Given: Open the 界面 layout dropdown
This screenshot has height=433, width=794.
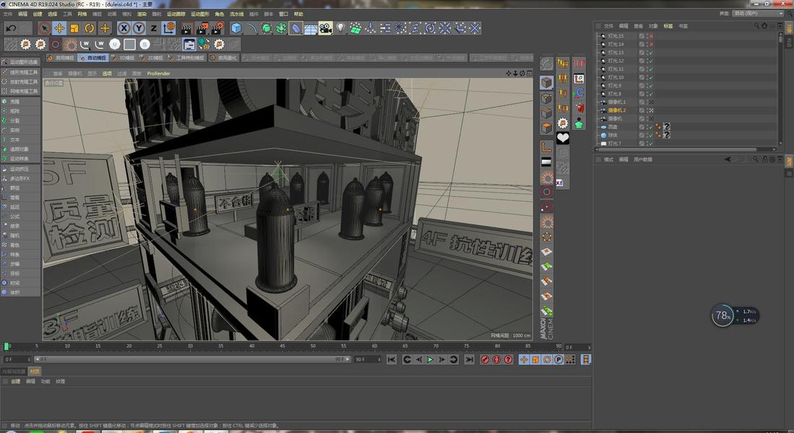Looking at the screenshot, I should click(758, 13).
